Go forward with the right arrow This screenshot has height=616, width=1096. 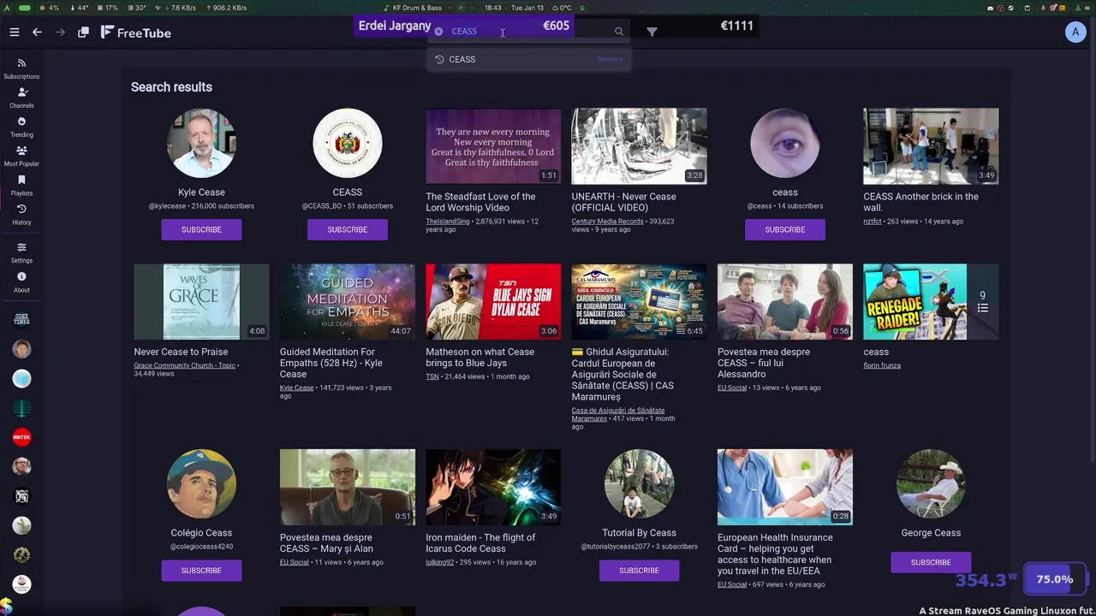pos(60,33)
